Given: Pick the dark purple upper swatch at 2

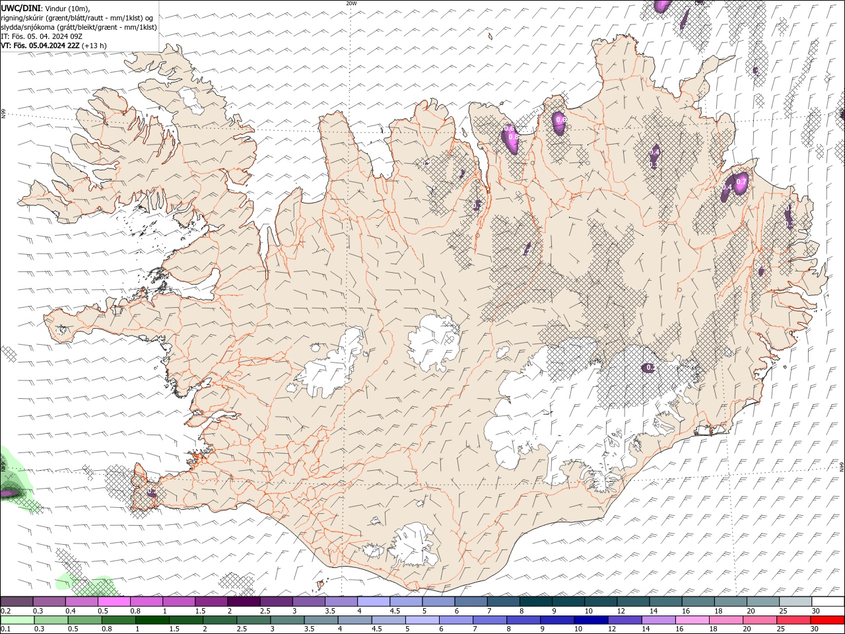Looking at the screenshot, I should pos(244,602).
